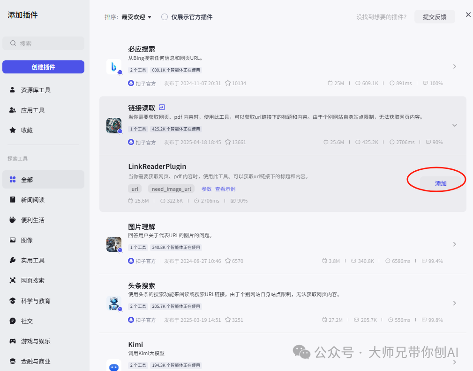Open 资源库工具 person icon
The height and width of the screenshot is (371, 473).
(12, 90)
